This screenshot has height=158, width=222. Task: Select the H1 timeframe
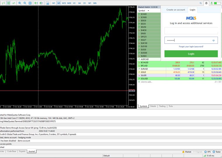pyautogui.click(x=74, y=3)
